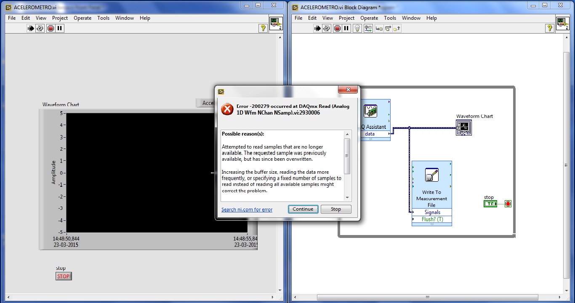Click the Continue button in the error dialog

click(x=303, y=209)
